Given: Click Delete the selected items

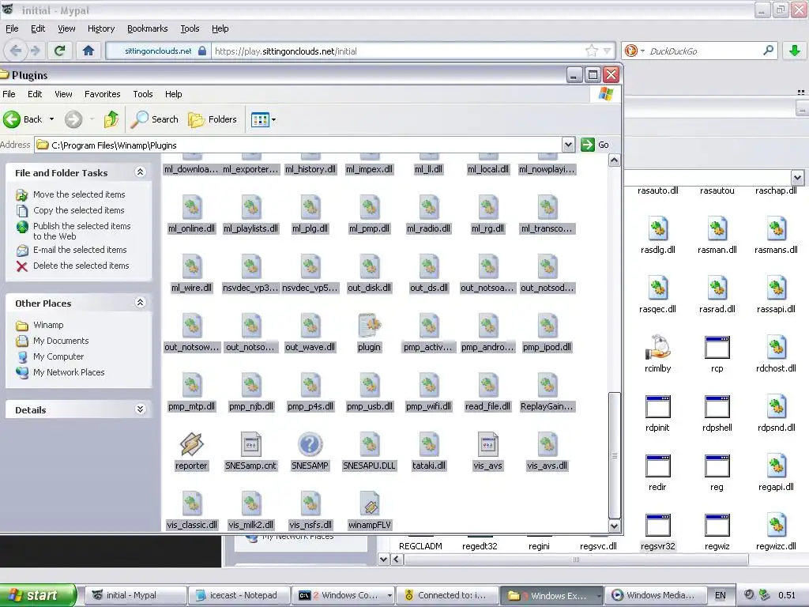Looking at the screenshot, I should pyautogui.click(x=81, y=266).
